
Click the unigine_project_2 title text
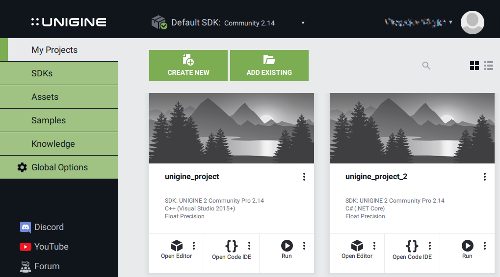pyautogui.click(x=376, y=177)
